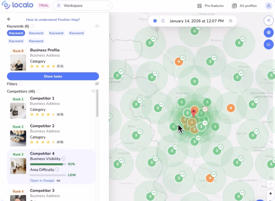Screen dimensions: 275x201
Task: Click Filters info icon
Action: 21,84
